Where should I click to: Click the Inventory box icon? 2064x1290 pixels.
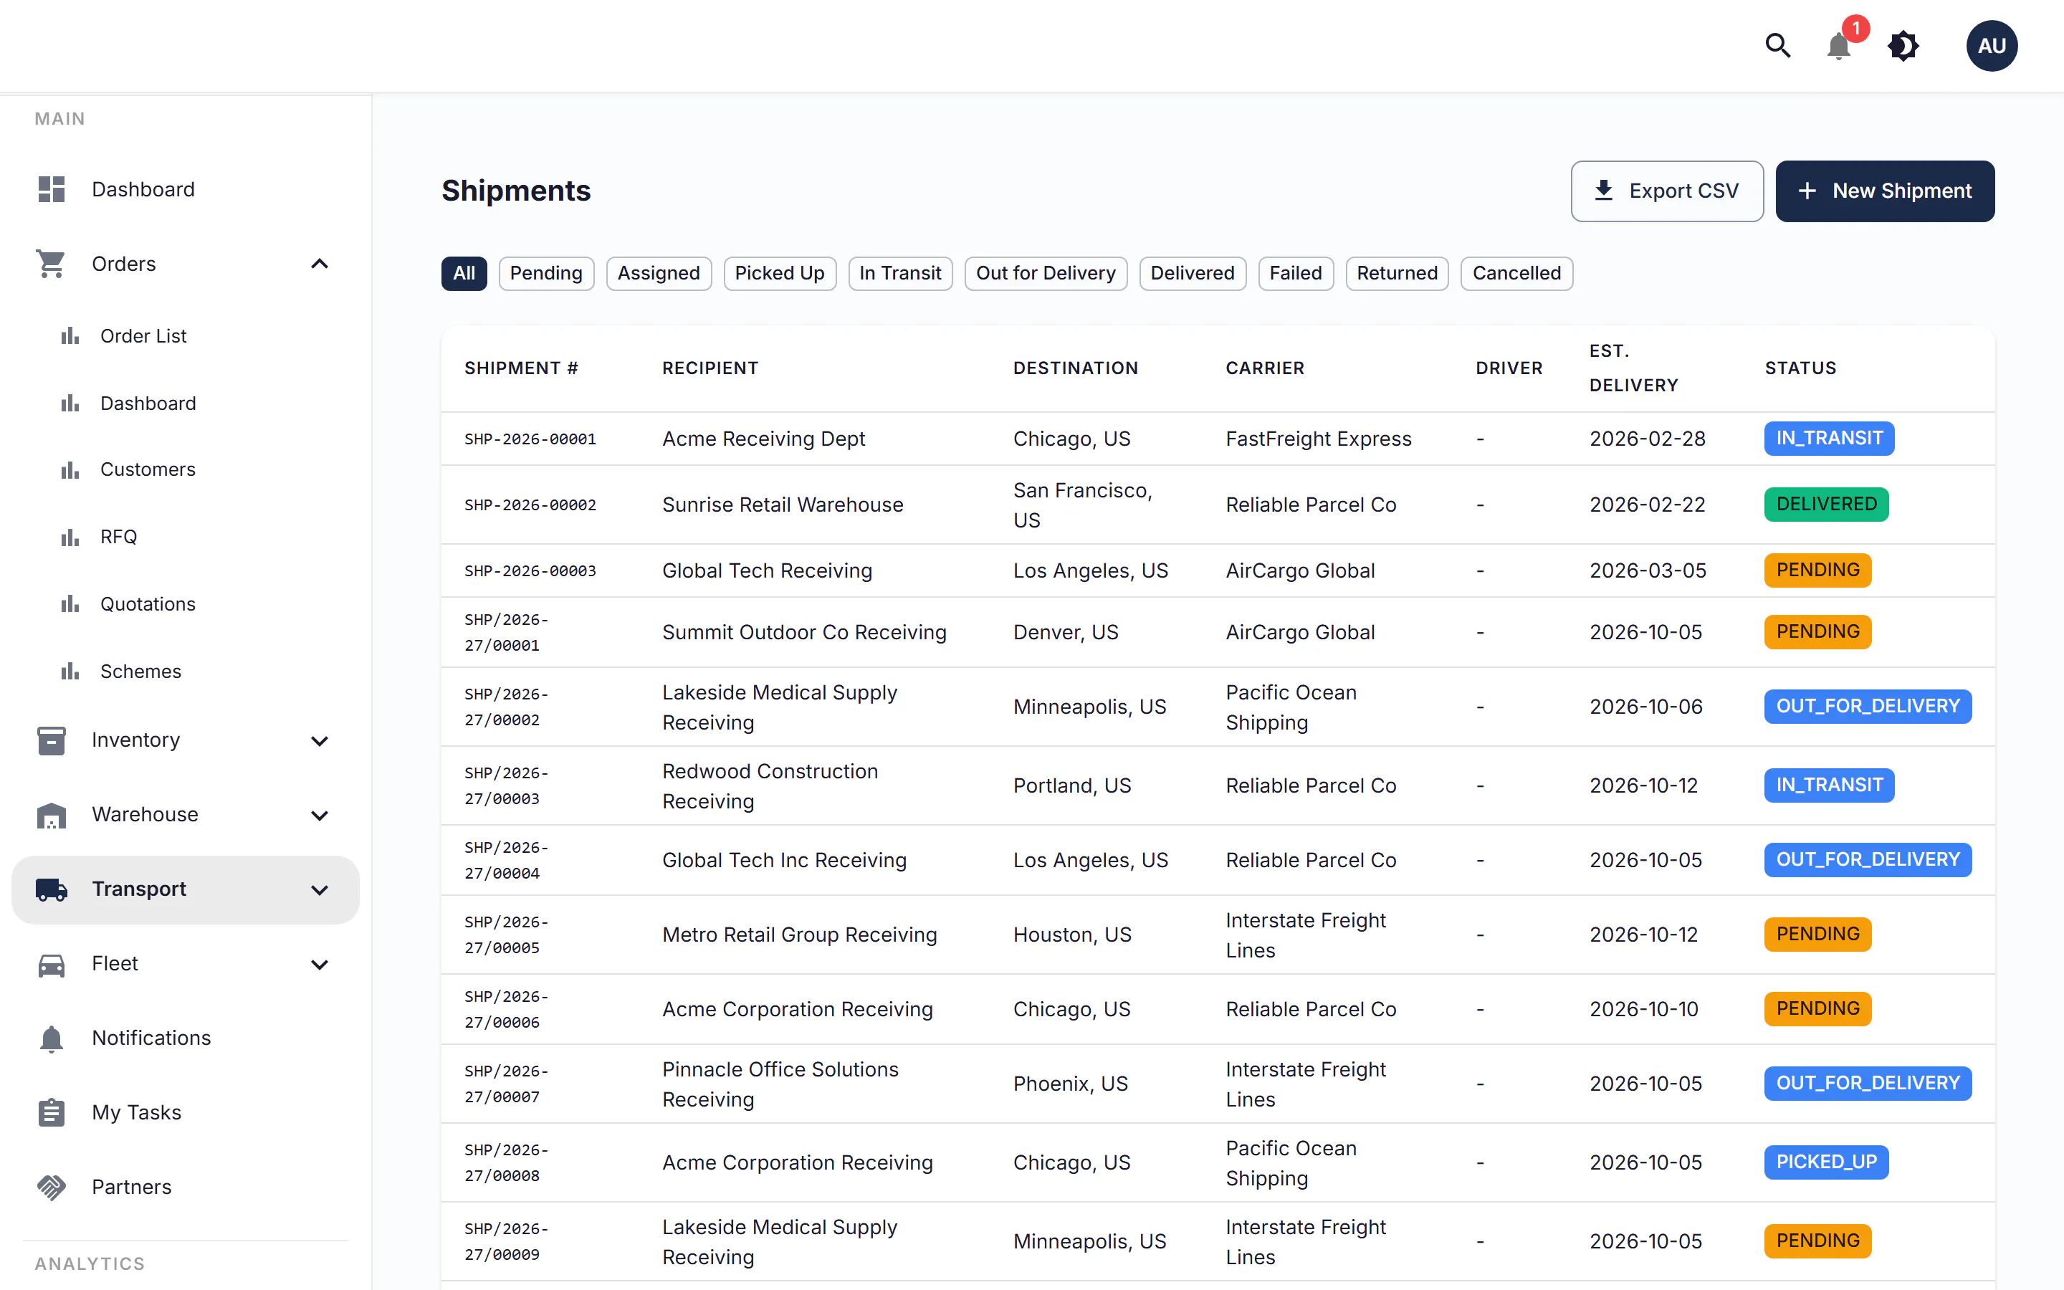pos(51,740)
